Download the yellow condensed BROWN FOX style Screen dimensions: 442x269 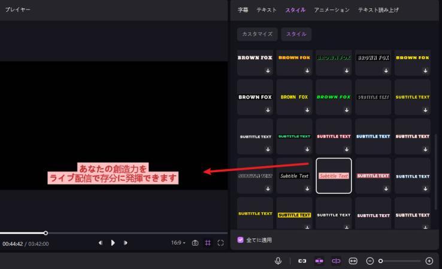[x=307, y=110]
